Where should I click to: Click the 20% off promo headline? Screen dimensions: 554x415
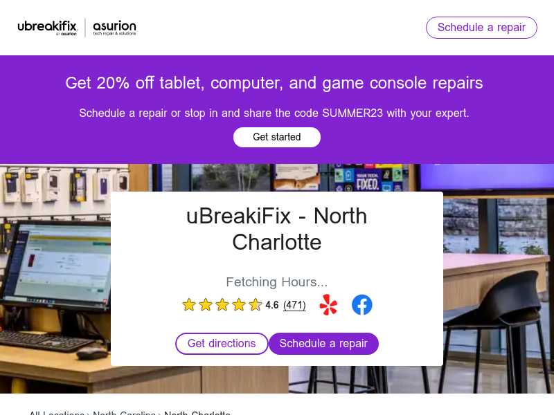274,83
